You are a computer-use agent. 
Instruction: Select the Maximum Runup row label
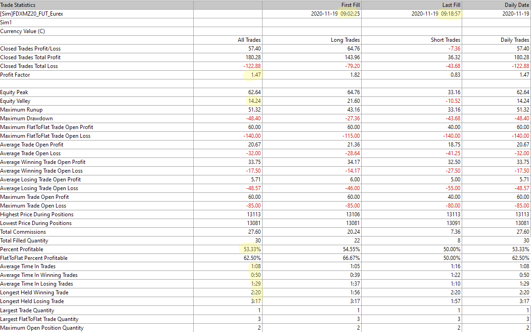(21, 110)
